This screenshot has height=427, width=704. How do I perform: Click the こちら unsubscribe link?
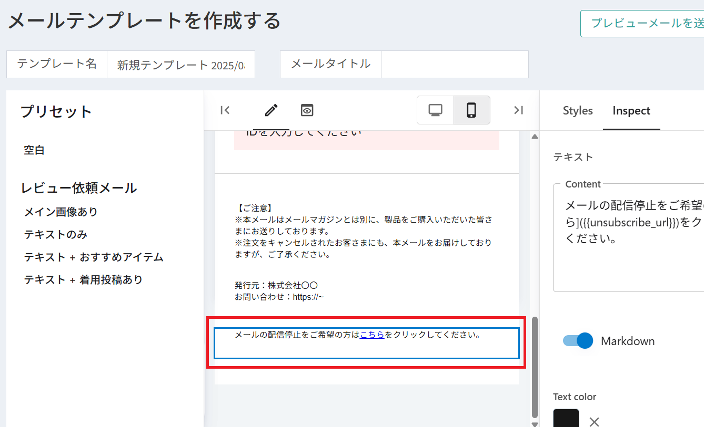(x=372, y=335)
